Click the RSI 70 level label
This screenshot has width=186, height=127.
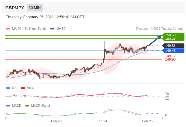(167, 94)
